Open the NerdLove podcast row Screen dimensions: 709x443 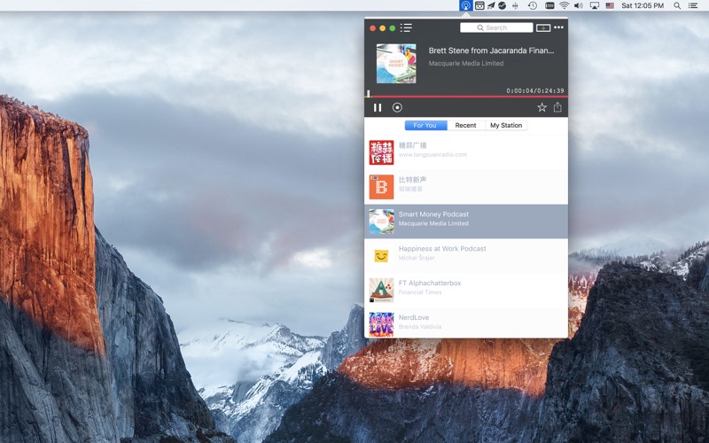point(466,323)
